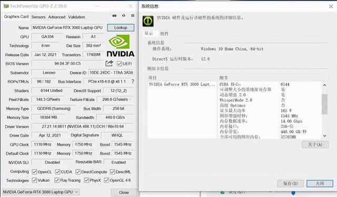Click the scroll down arrow in details list
Screen dimensions: 337x197
click(325, 136)
